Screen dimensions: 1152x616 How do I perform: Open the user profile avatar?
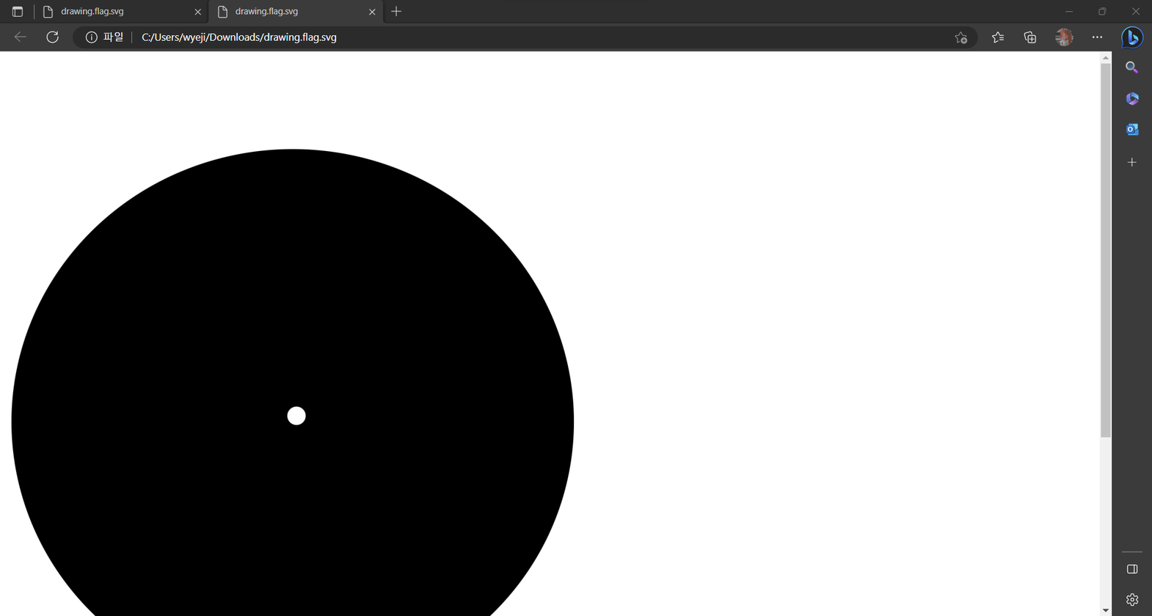(1064, 37)
